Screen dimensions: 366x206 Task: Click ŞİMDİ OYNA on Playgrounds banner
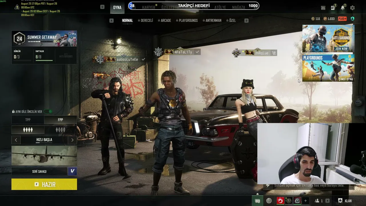[x=346, y=79]
